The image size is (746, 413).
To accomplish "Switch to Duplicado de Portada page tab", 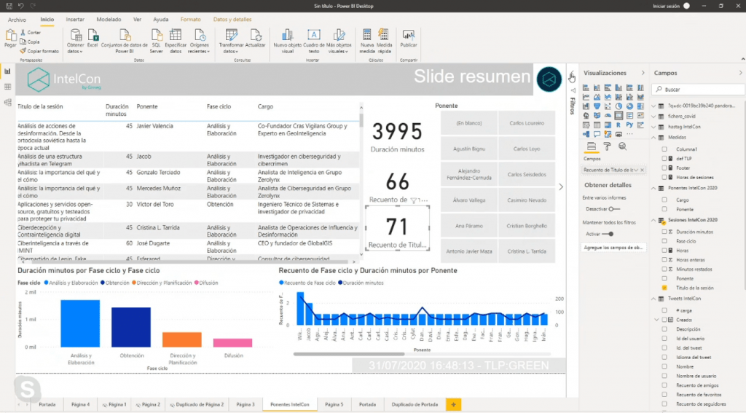I will [415, 404].
